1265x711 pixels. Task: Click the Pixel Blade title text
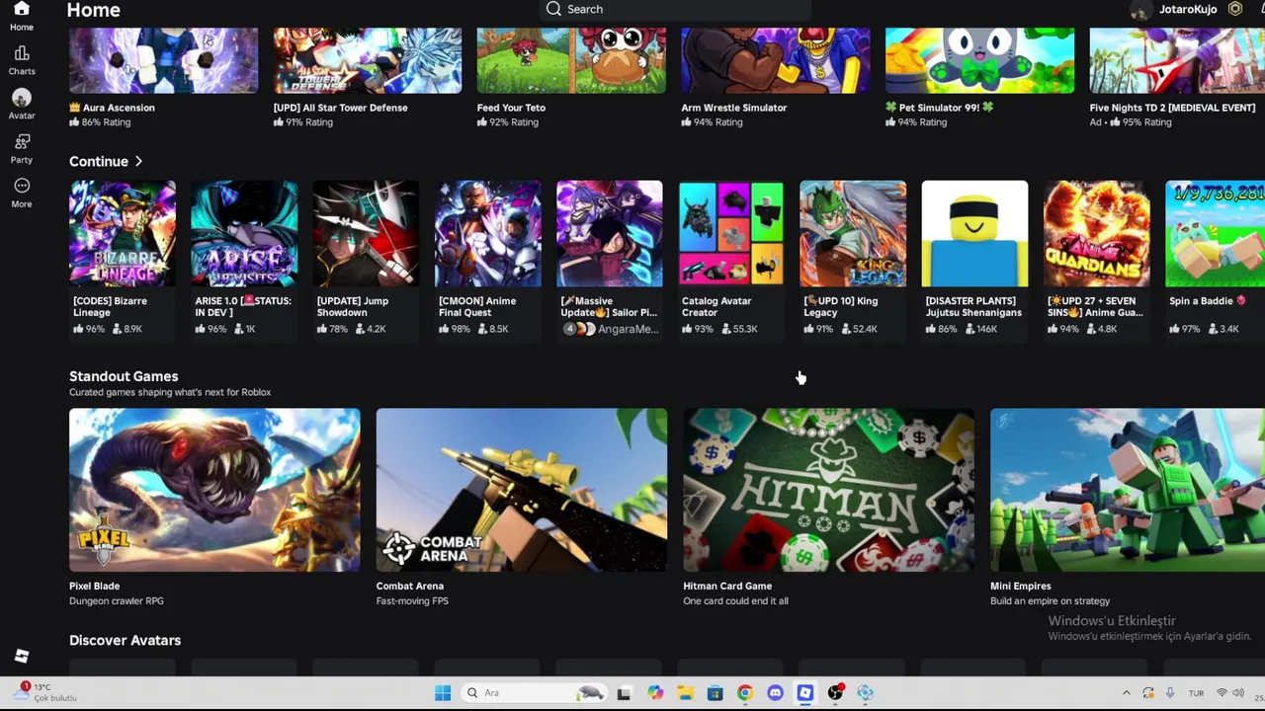[x=94, y=586]
